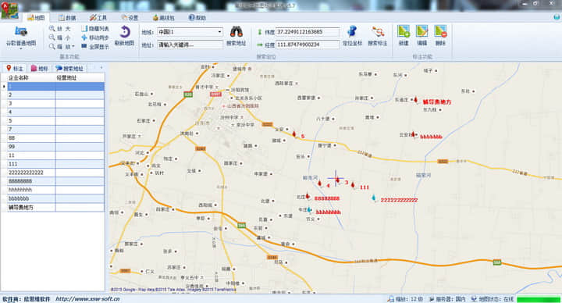Screen dimensions: 562x303
Task: Click the purple refresh map icon
Action: click(124, 32)
